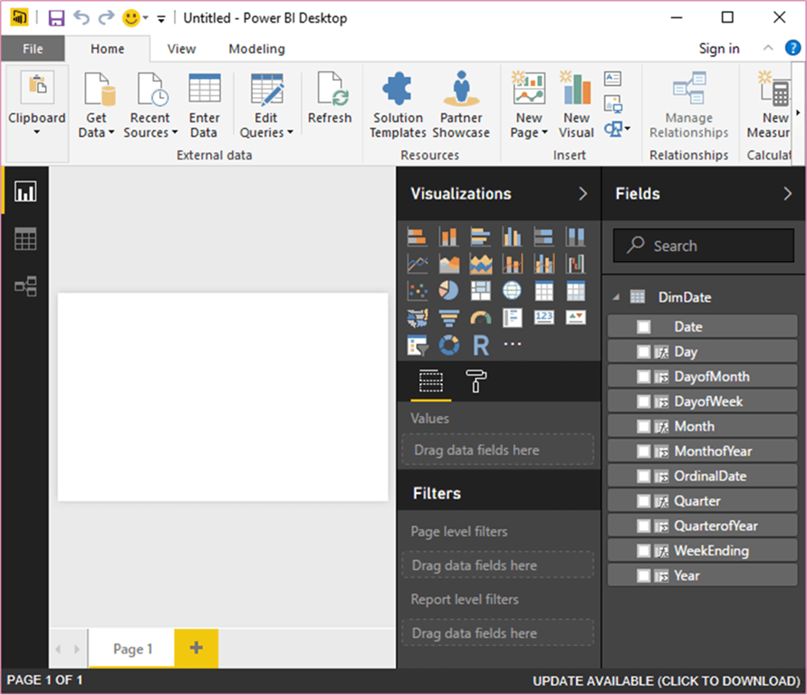Switch to Data view in sidebar
This screenshot has width=807, height=695.
[25, 239]
